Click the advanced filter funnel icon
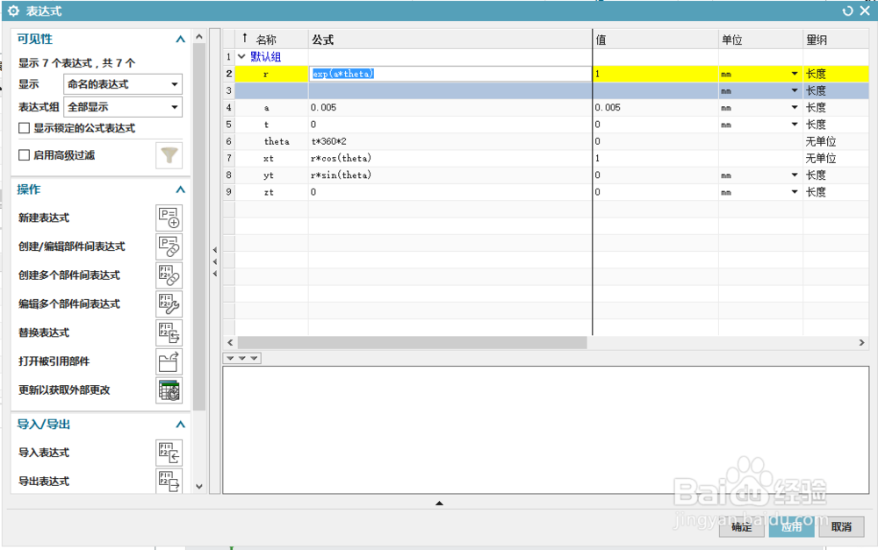 pos(169,155)
